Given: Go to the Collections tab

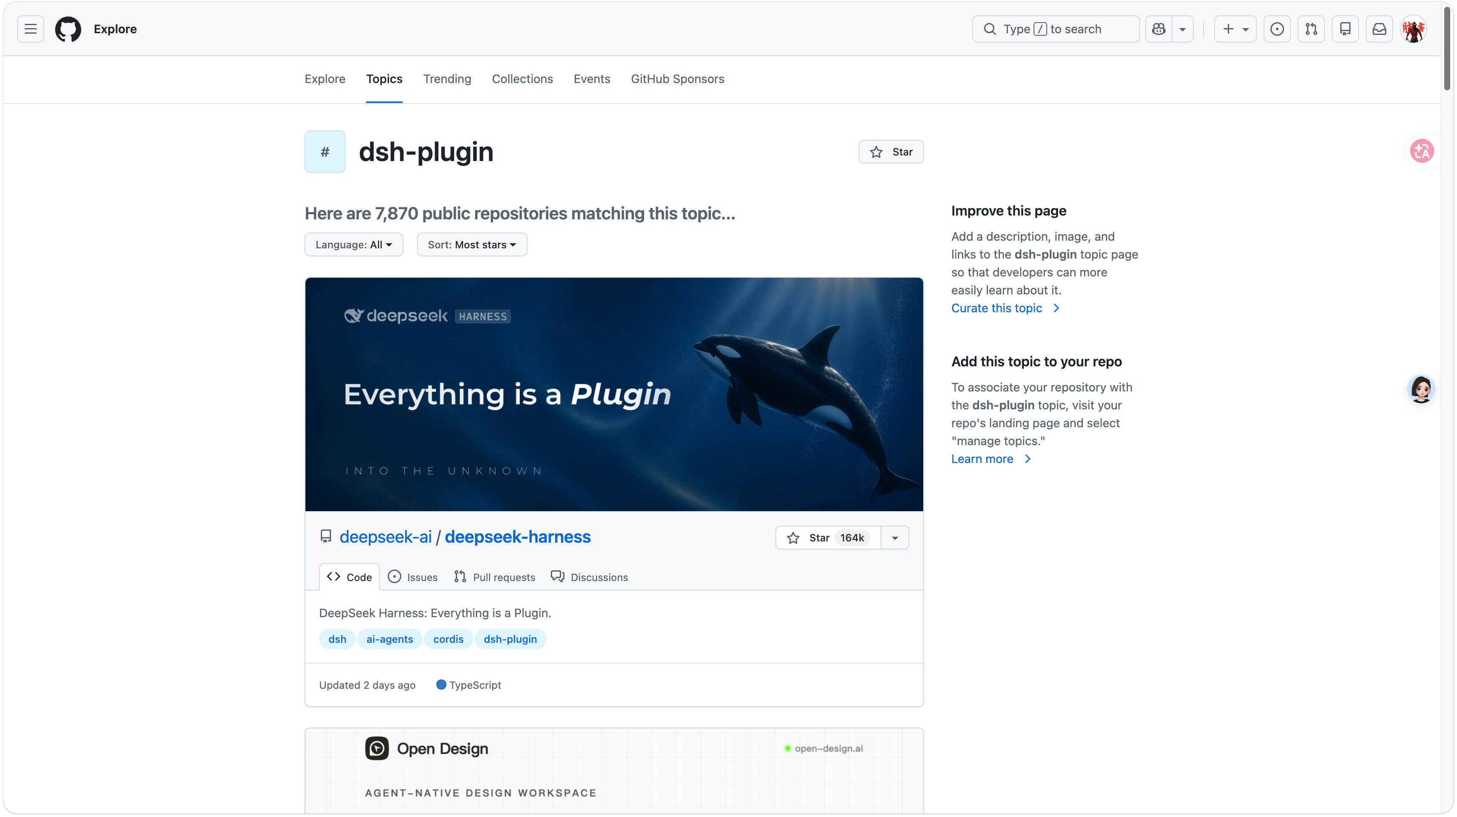Looking at the screenshot, I should click(x=522, y=79).
